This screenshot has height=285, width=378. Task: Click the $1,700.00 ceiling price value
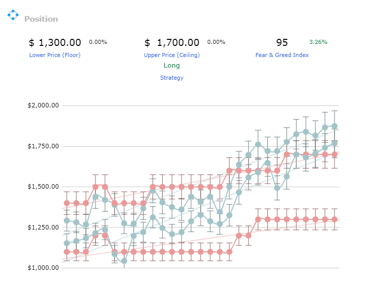[x=172, y=42]
